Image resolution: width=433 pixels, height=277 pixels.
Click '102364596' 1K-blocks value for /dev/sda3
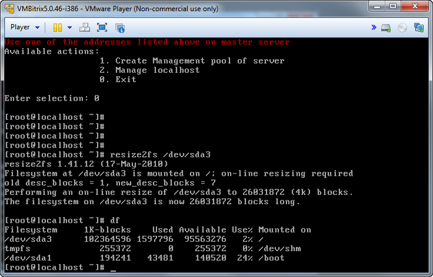point(108,239)
